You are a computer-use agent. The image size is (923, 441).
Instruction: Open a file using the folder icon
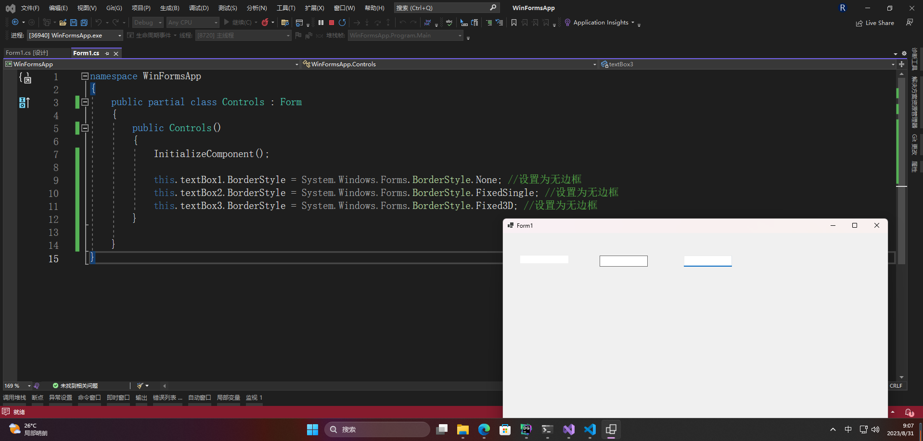pos(63,23)
